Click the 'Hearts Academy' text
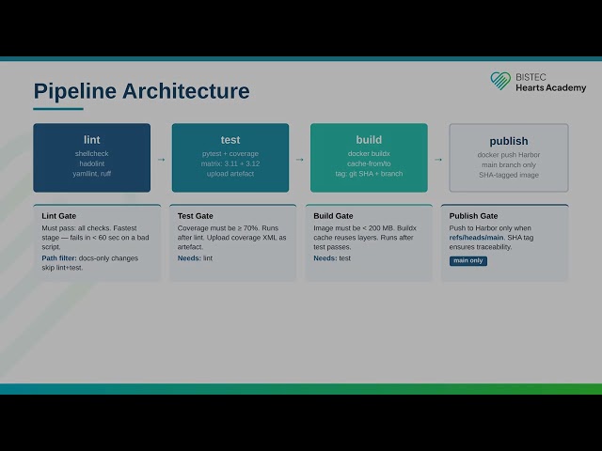 pyautogui.click(x=550, y=87)
